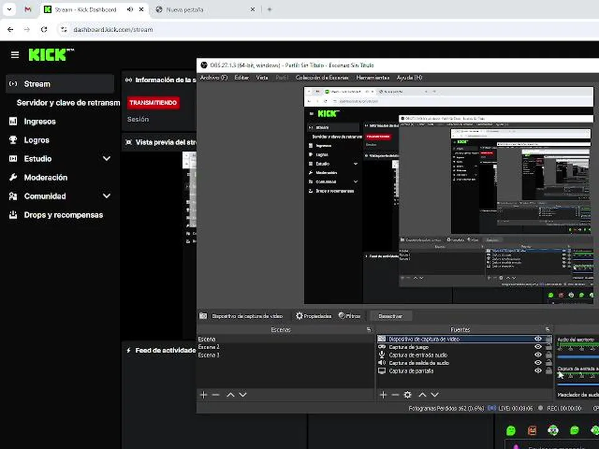Select Captura de entrada audio source
This screenshot has width=599, height=449.
pyautogui.click(x=464, y=355)
